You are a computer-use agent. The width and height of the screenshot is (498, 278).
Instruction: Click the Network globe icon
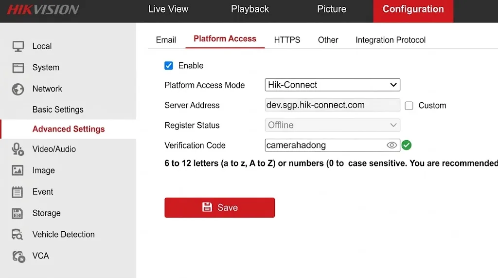click(18, 90)
